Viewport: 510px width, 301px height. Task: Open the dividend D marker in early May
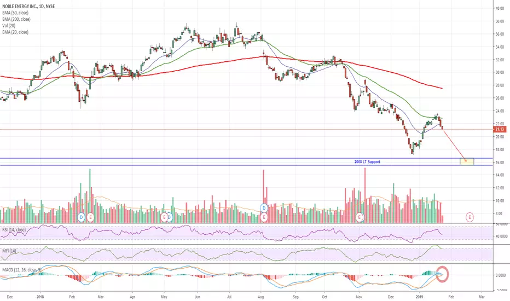click(170, 217)
